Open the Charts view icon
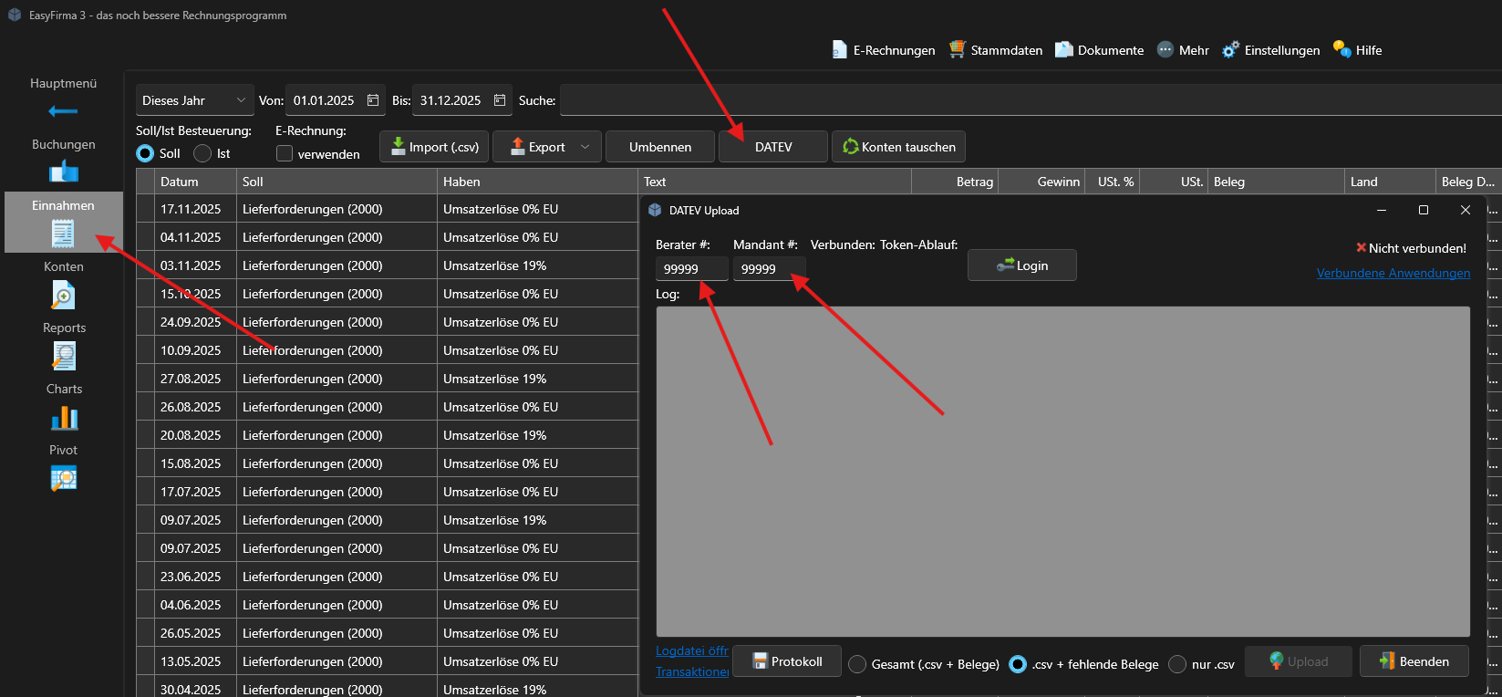 (x=64, y=418)
